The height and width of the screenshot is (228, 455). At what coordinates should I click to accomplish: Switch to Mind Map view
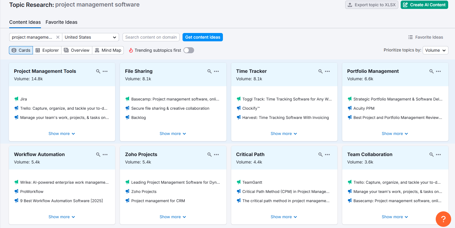[108, 50]
